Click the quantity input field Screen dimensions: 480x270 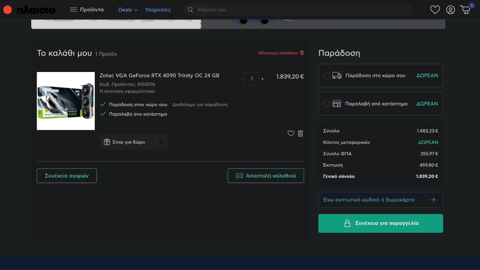point(252,79)
